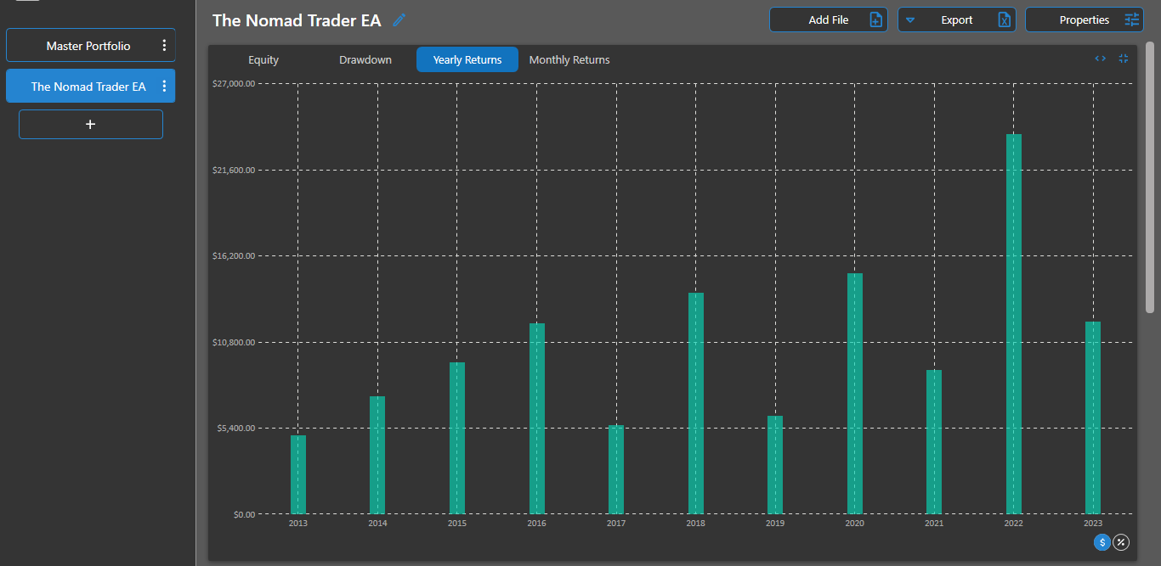Toggle the hamburger menu top left
1161x566 pixels.
(x=26, y=4)
